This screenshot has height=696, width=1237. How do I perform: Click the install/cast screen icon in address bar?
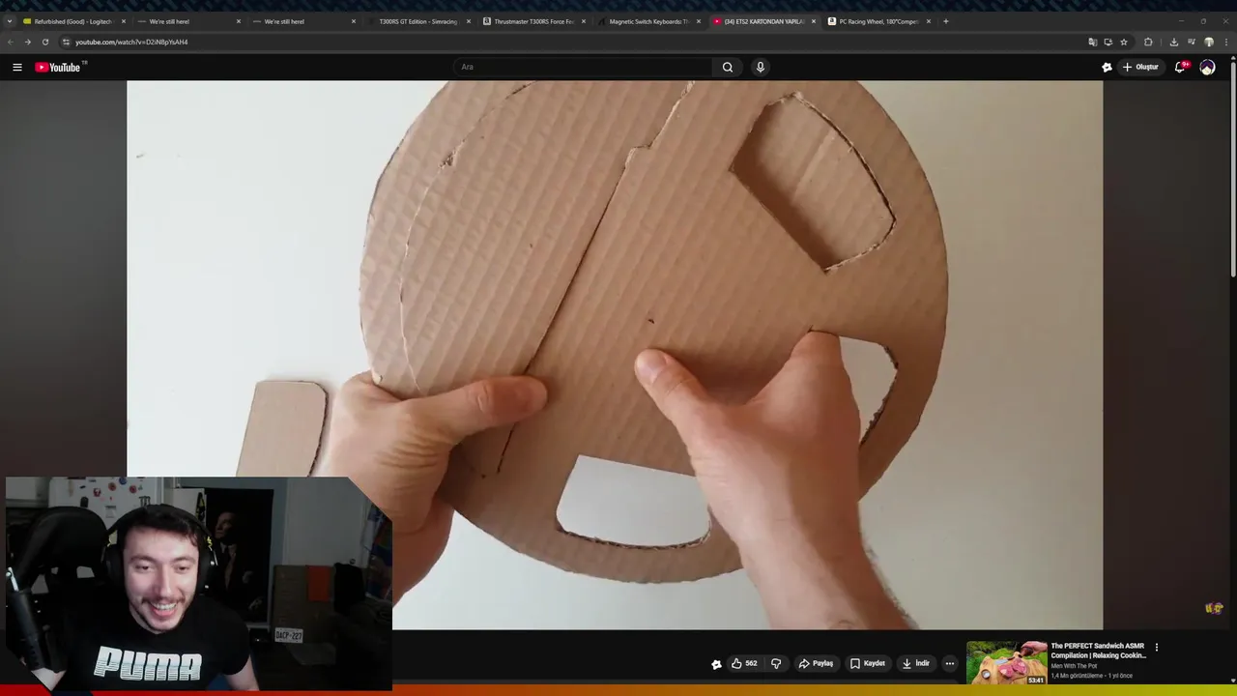point(1108,42)
